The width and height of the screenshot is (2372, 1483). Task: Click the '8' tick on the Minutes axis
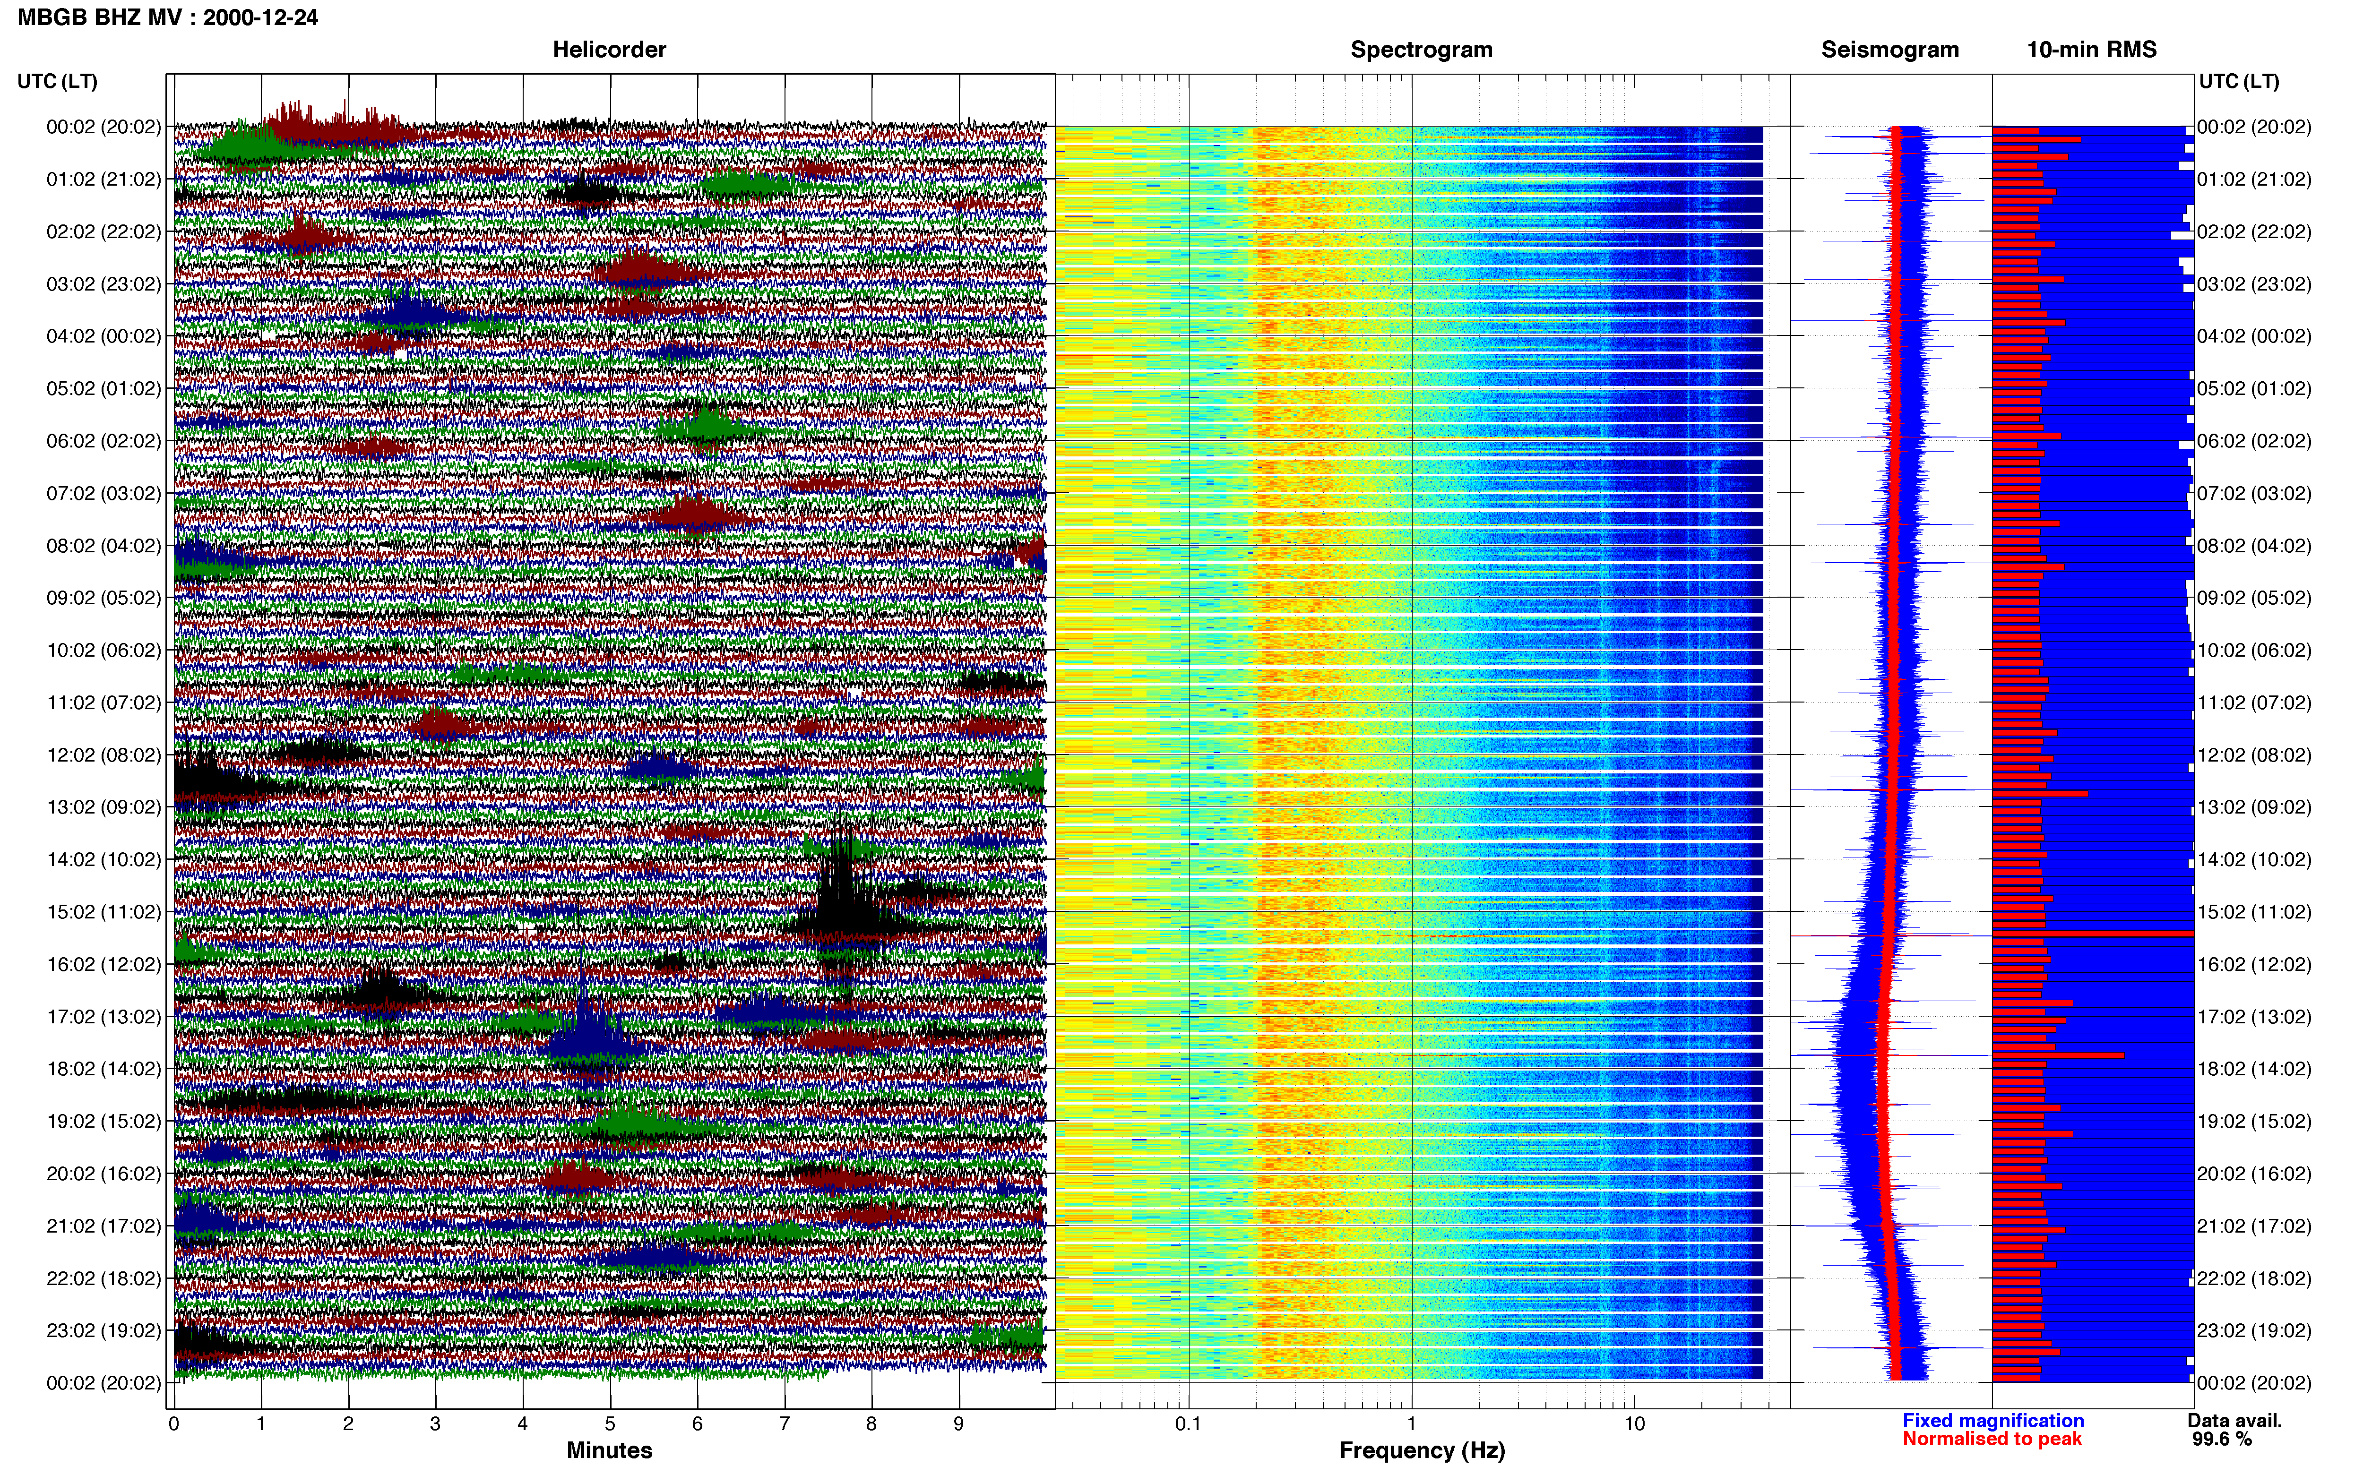pyautogui.click(x=871, y=1423)
